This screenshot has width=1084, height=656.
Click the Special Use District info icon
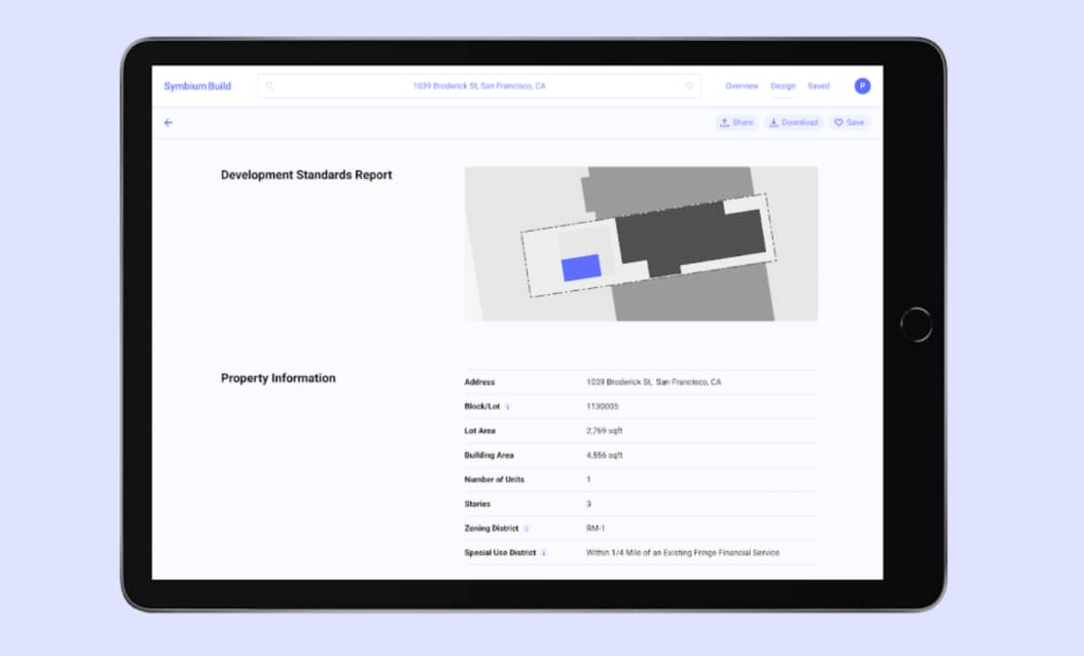(544, 553)
